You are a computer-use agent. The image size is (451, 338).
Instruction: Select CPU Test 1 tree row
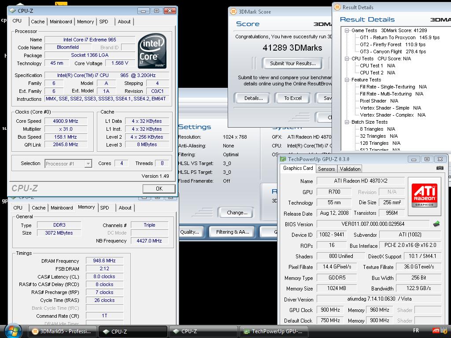coord(377,66)
